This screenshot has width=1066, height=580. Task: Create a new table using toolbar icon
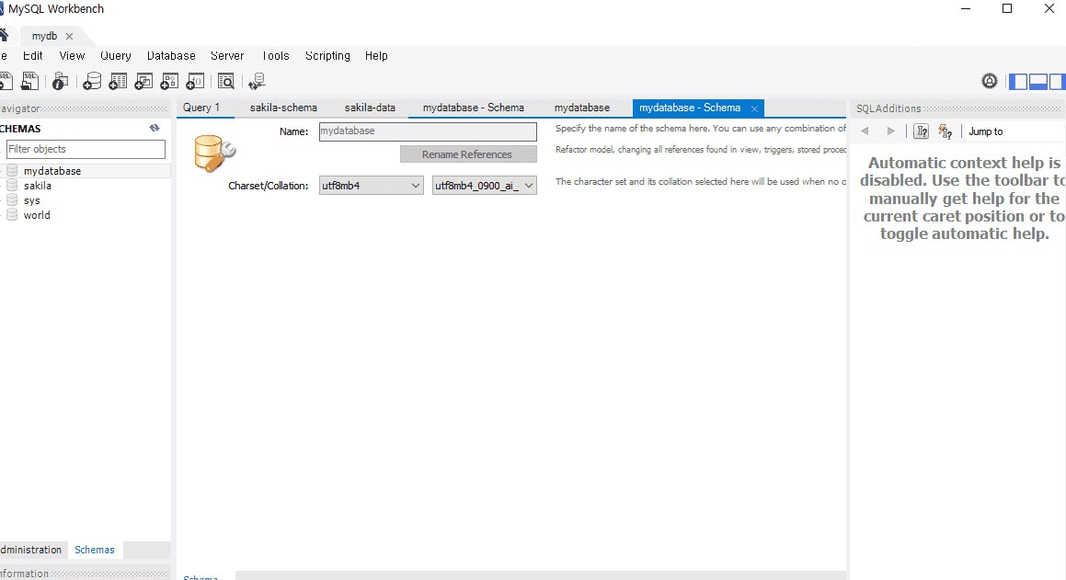click(x=118, y=82)
